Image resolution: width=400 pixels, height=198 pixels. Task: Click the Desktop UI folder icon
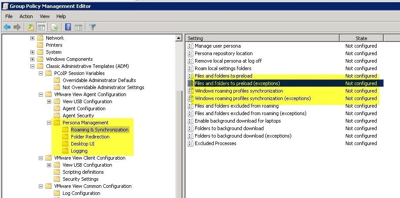65,144
